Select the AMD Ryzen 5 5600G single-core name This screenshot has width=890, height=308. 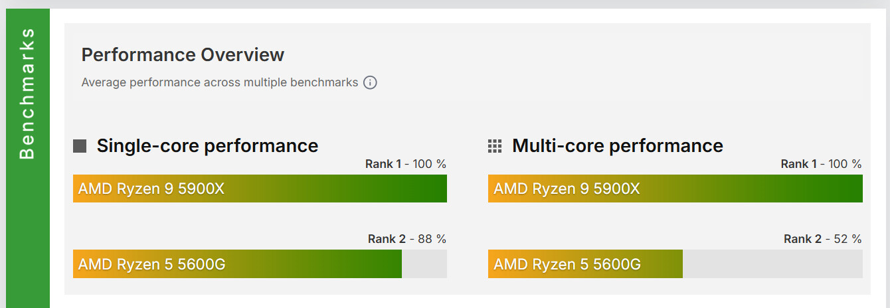click(x=151, y=264)
